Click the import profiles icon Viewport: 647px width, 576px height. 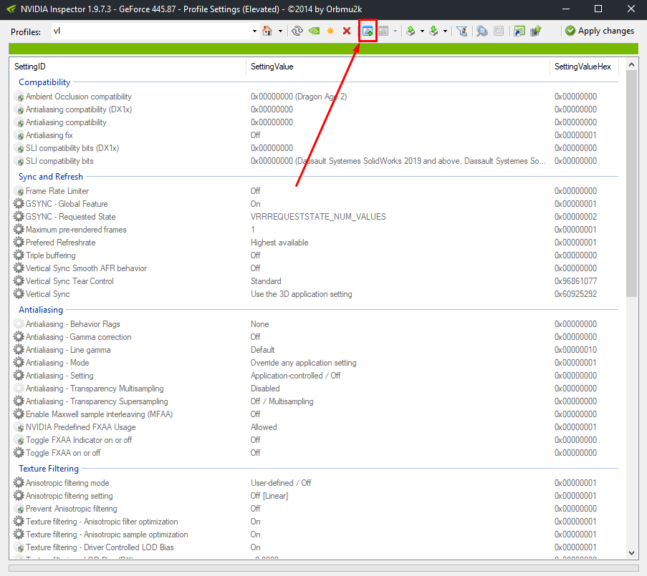pos(433,31)
